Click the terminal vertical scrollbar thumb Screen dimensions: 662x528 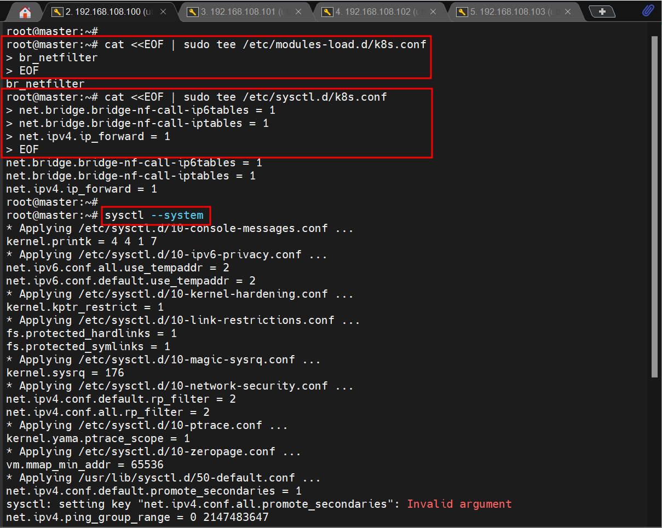click(x=654, y=208)
